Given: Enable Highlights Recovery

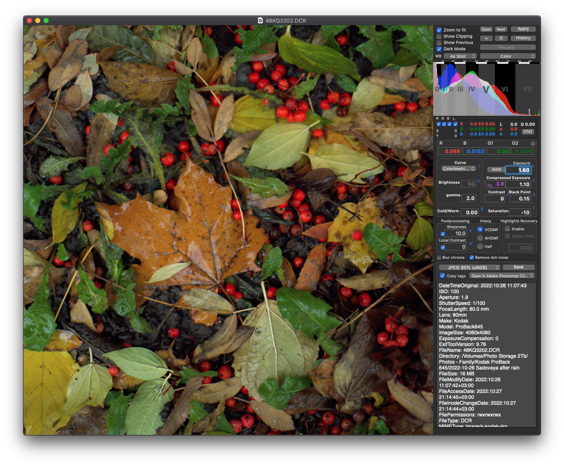Looking at the screenshot, I should tap(507, 229).
